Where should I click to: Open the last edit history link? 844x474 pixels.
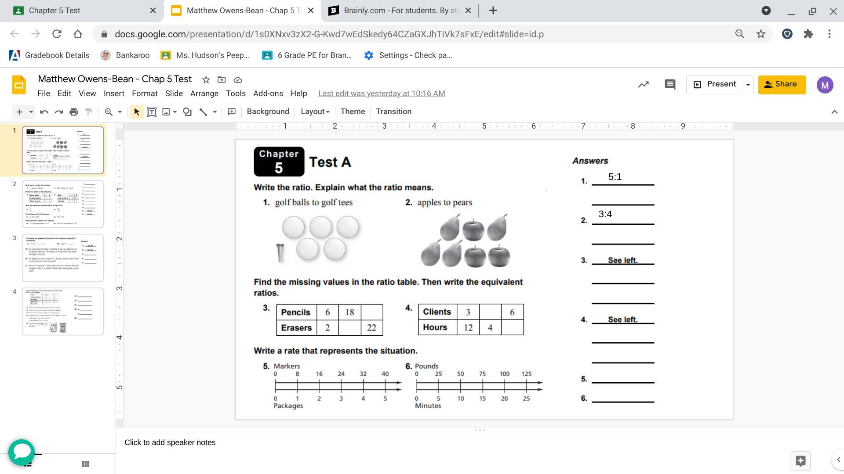(x=382, y=93)
